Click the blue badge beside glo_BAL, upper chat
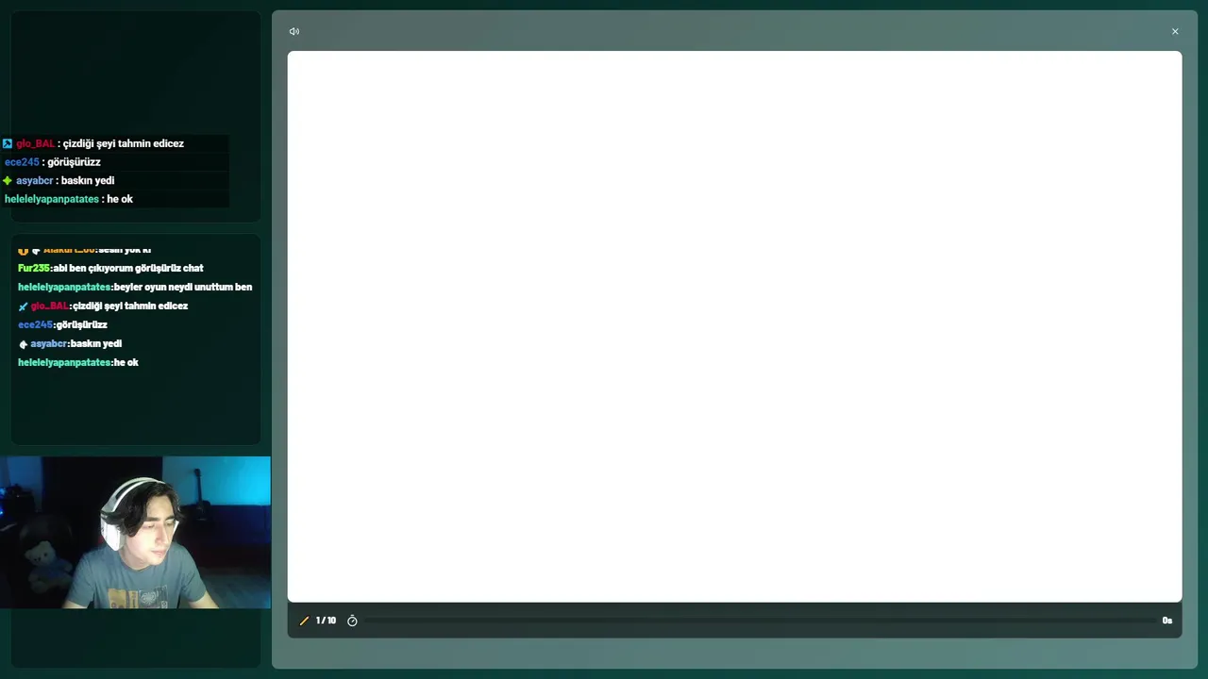This screenshot has height=679, width=1208. point(8,143)
